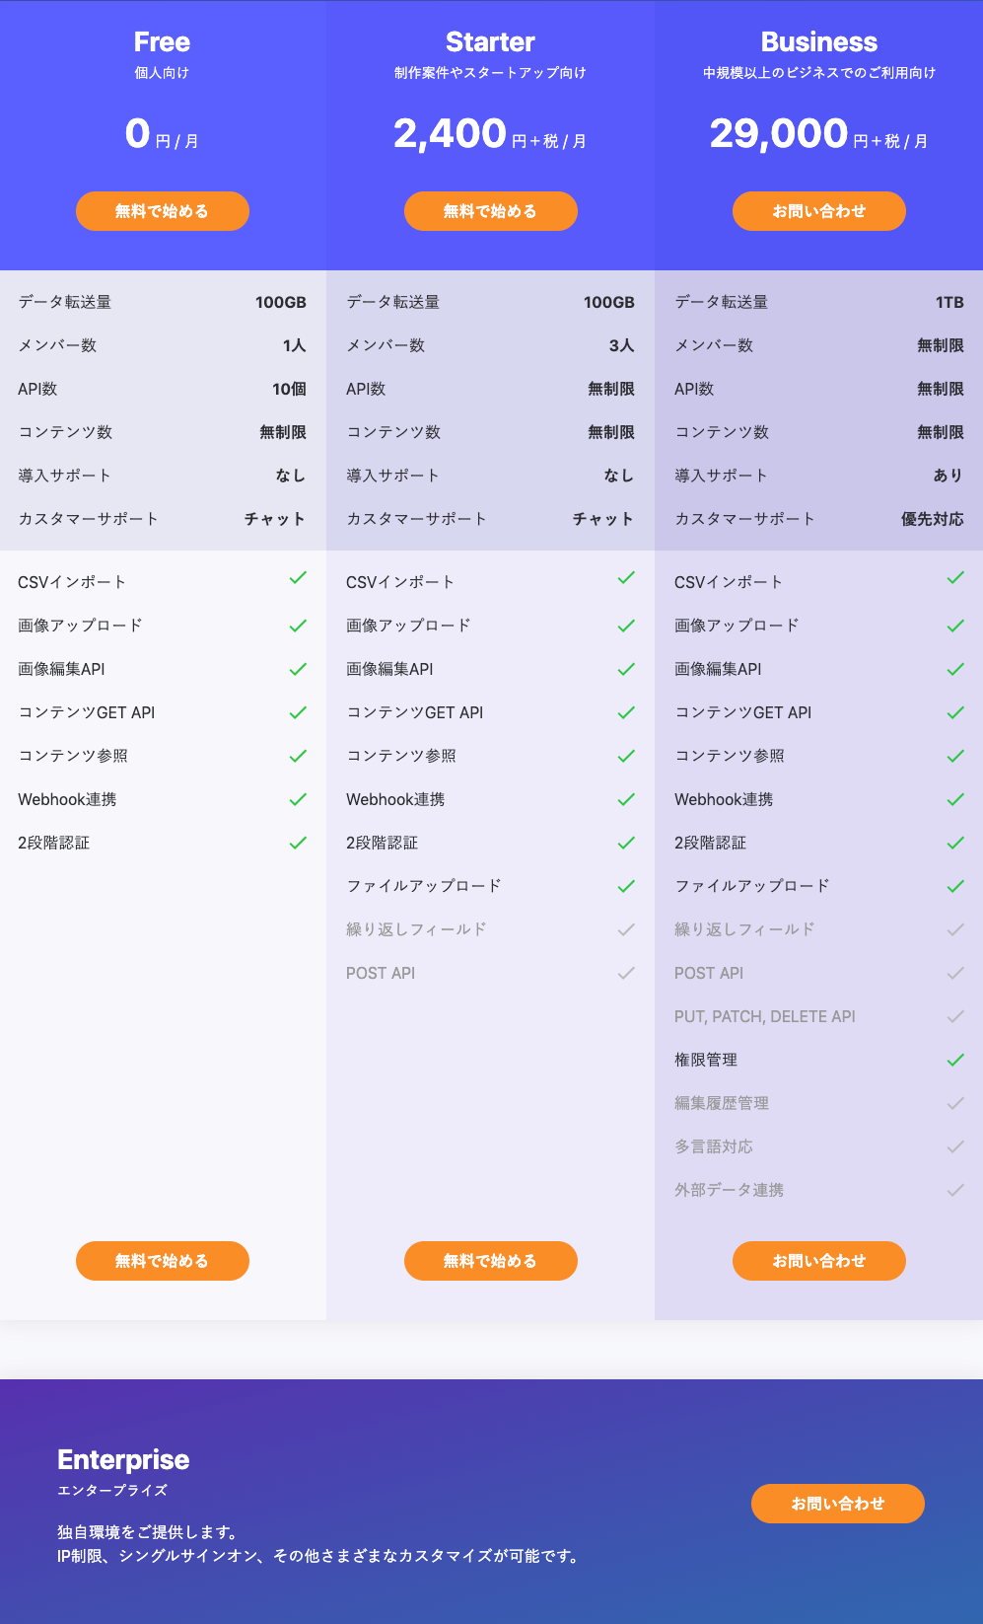This screenshot has width=983, height=1624.
Task: Click the Starter plan heading
Action: [x=490, y=42]
